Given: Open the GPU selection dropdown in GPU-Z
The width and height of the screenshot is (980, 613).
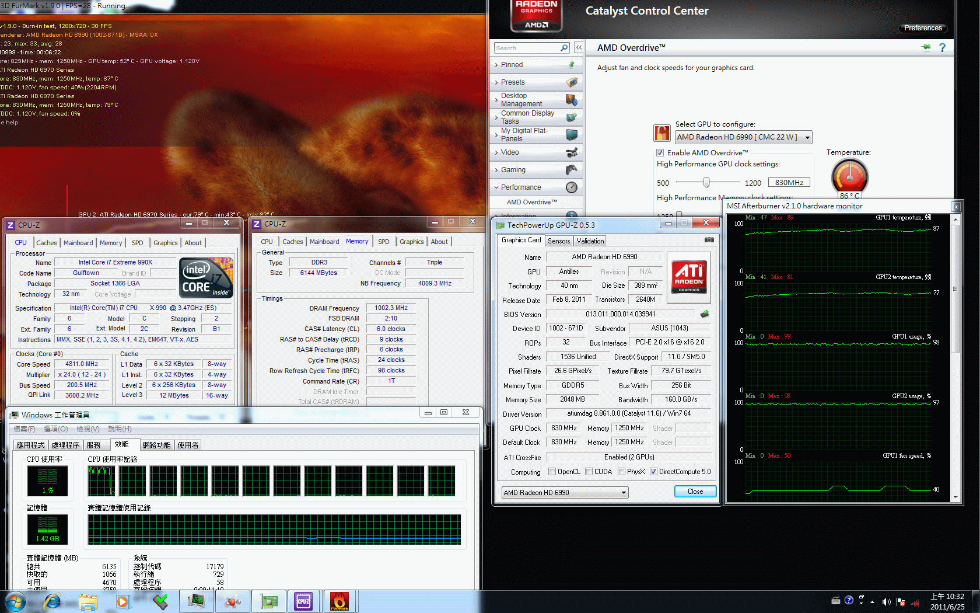Looking at the screenshot, I should [565, 492].
